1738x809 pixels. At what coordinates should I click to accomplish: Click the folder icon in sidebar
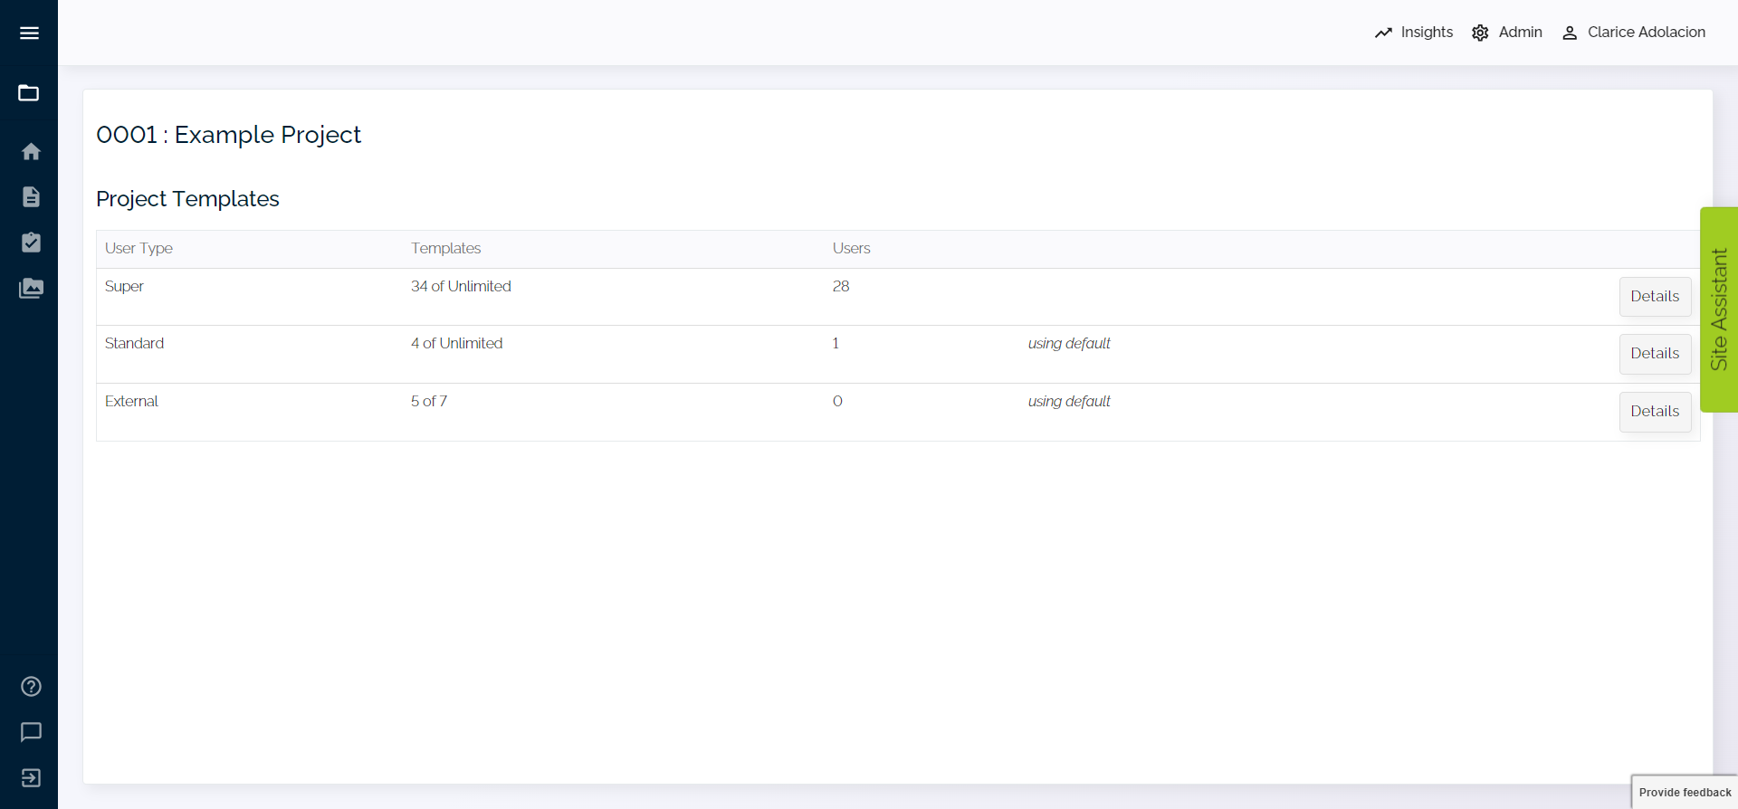pyautogui.click(x=29, y=93)
